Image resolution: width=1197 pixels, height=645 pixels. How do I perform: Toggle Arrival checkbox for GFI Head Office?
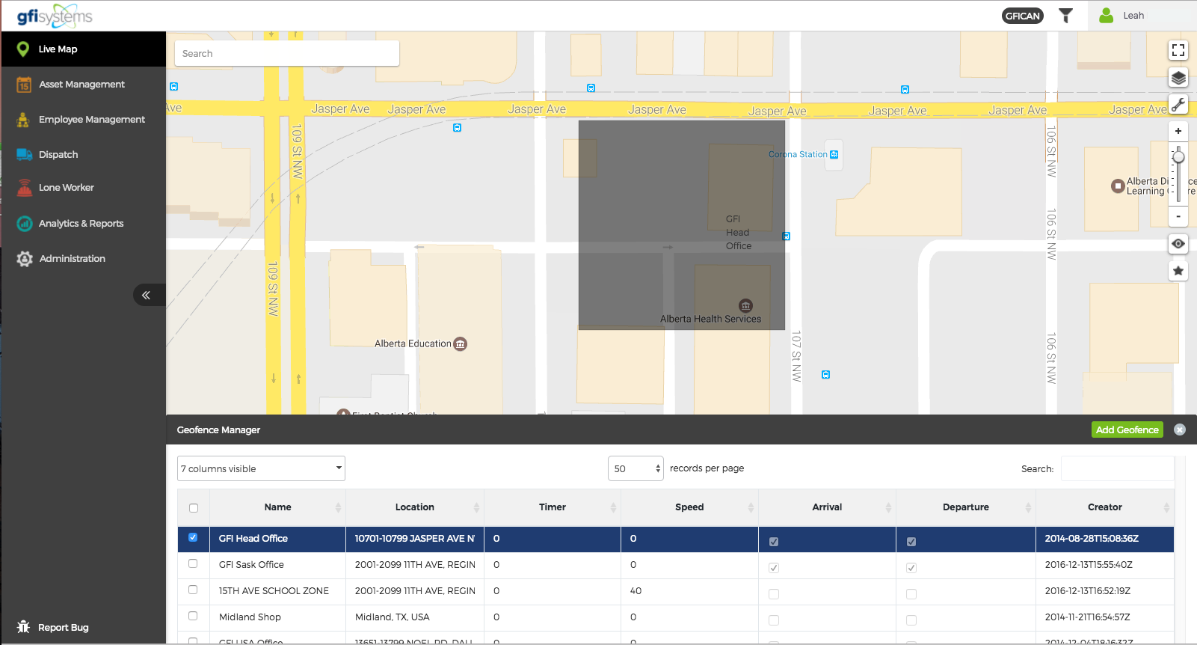click(774, 542)
